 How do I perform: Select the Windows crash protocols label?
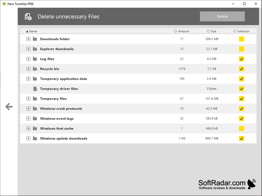pos(61,109)
